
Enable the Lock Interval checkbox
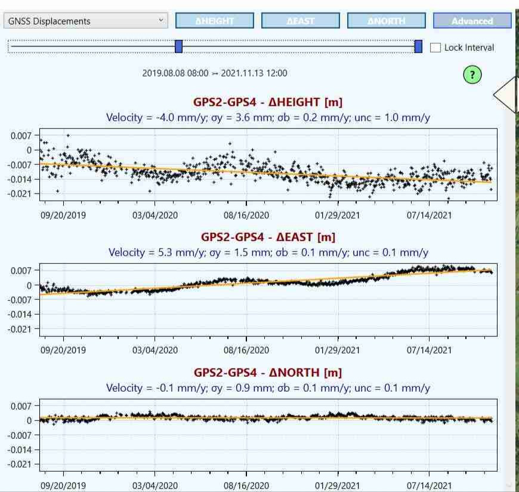435,48
